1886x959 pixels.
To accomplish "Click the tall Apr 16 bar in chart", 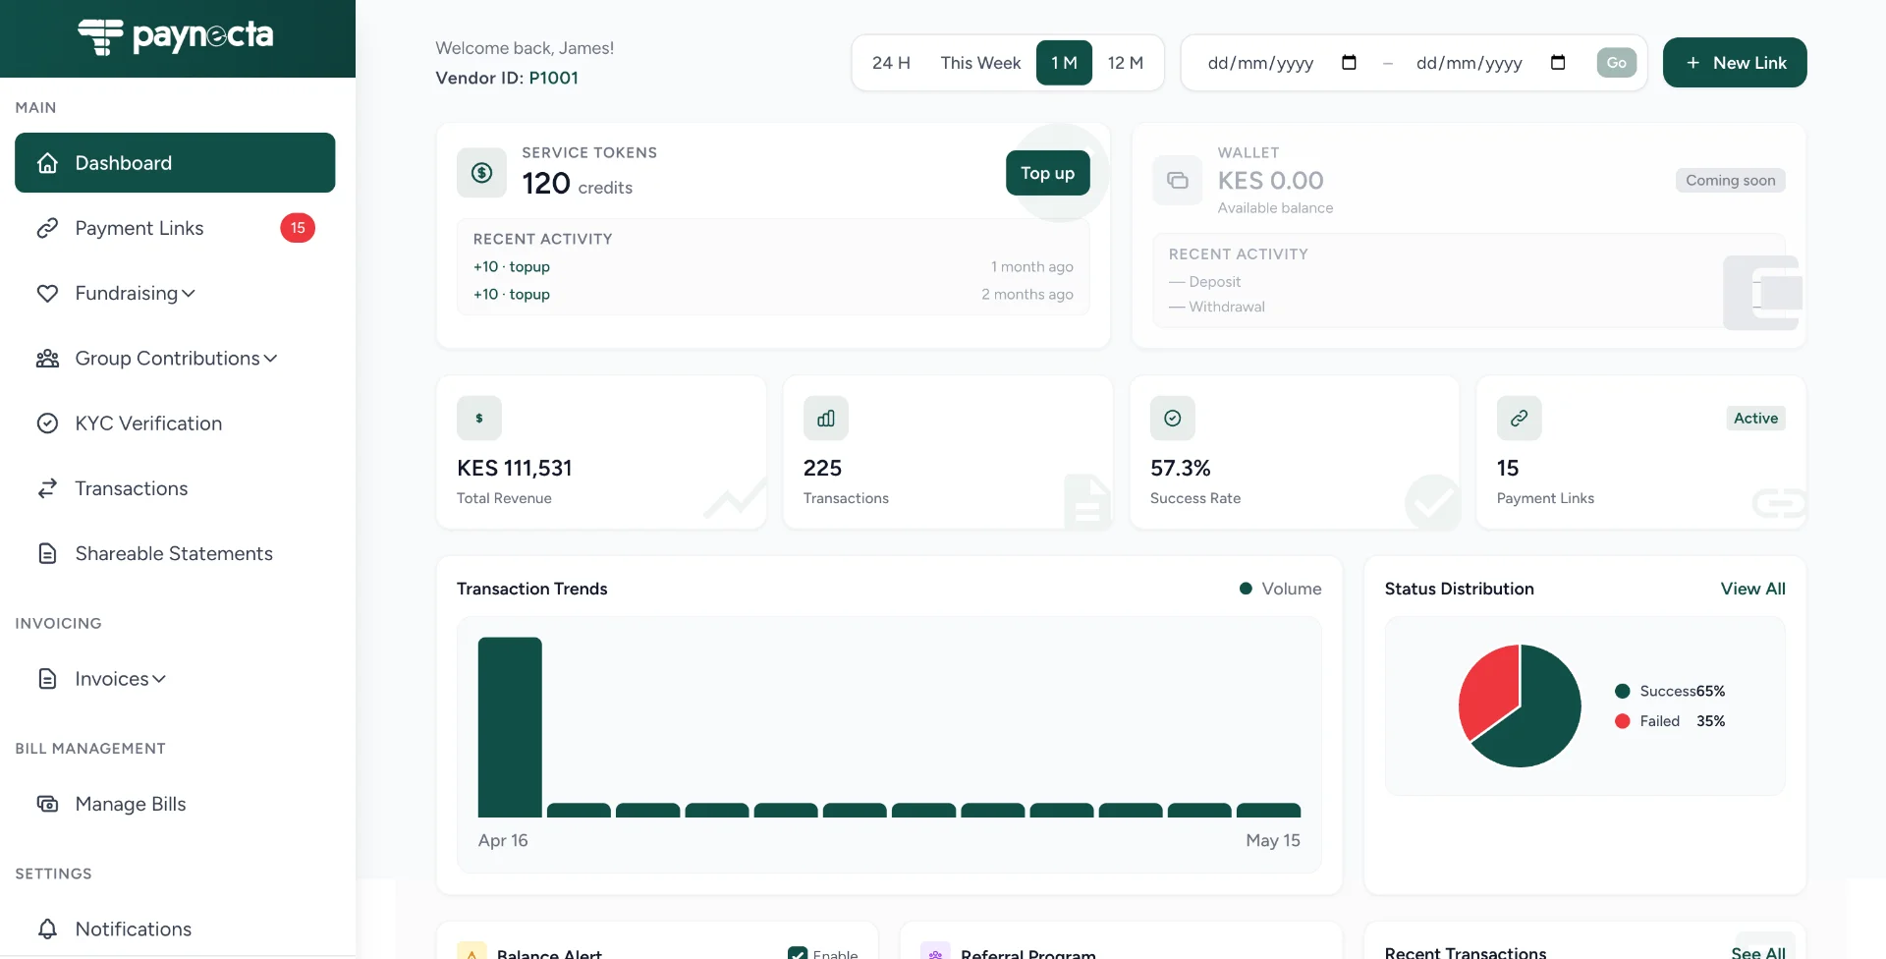I will tap(510, 727).
